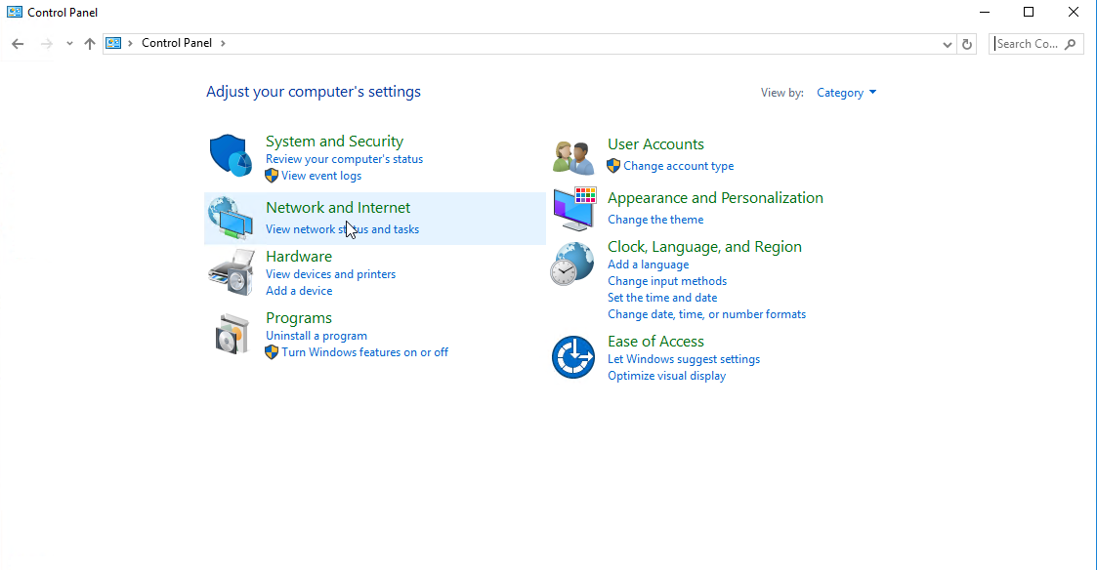Click Change date, time, or number formats
The height and width of the screenshot is (570, 1097).
[706, 314]
